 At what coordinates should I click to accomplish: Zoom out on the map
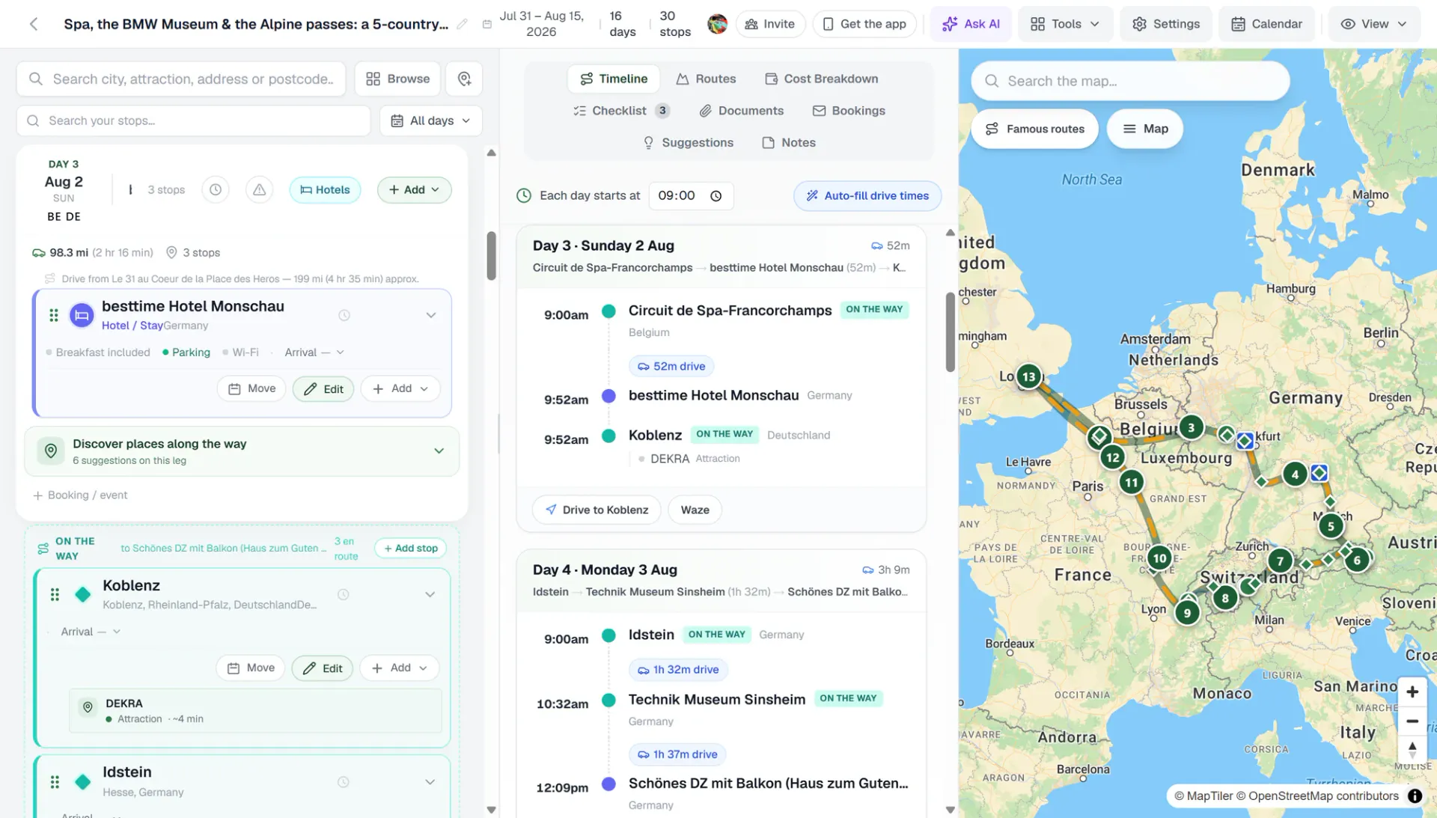1412,721
